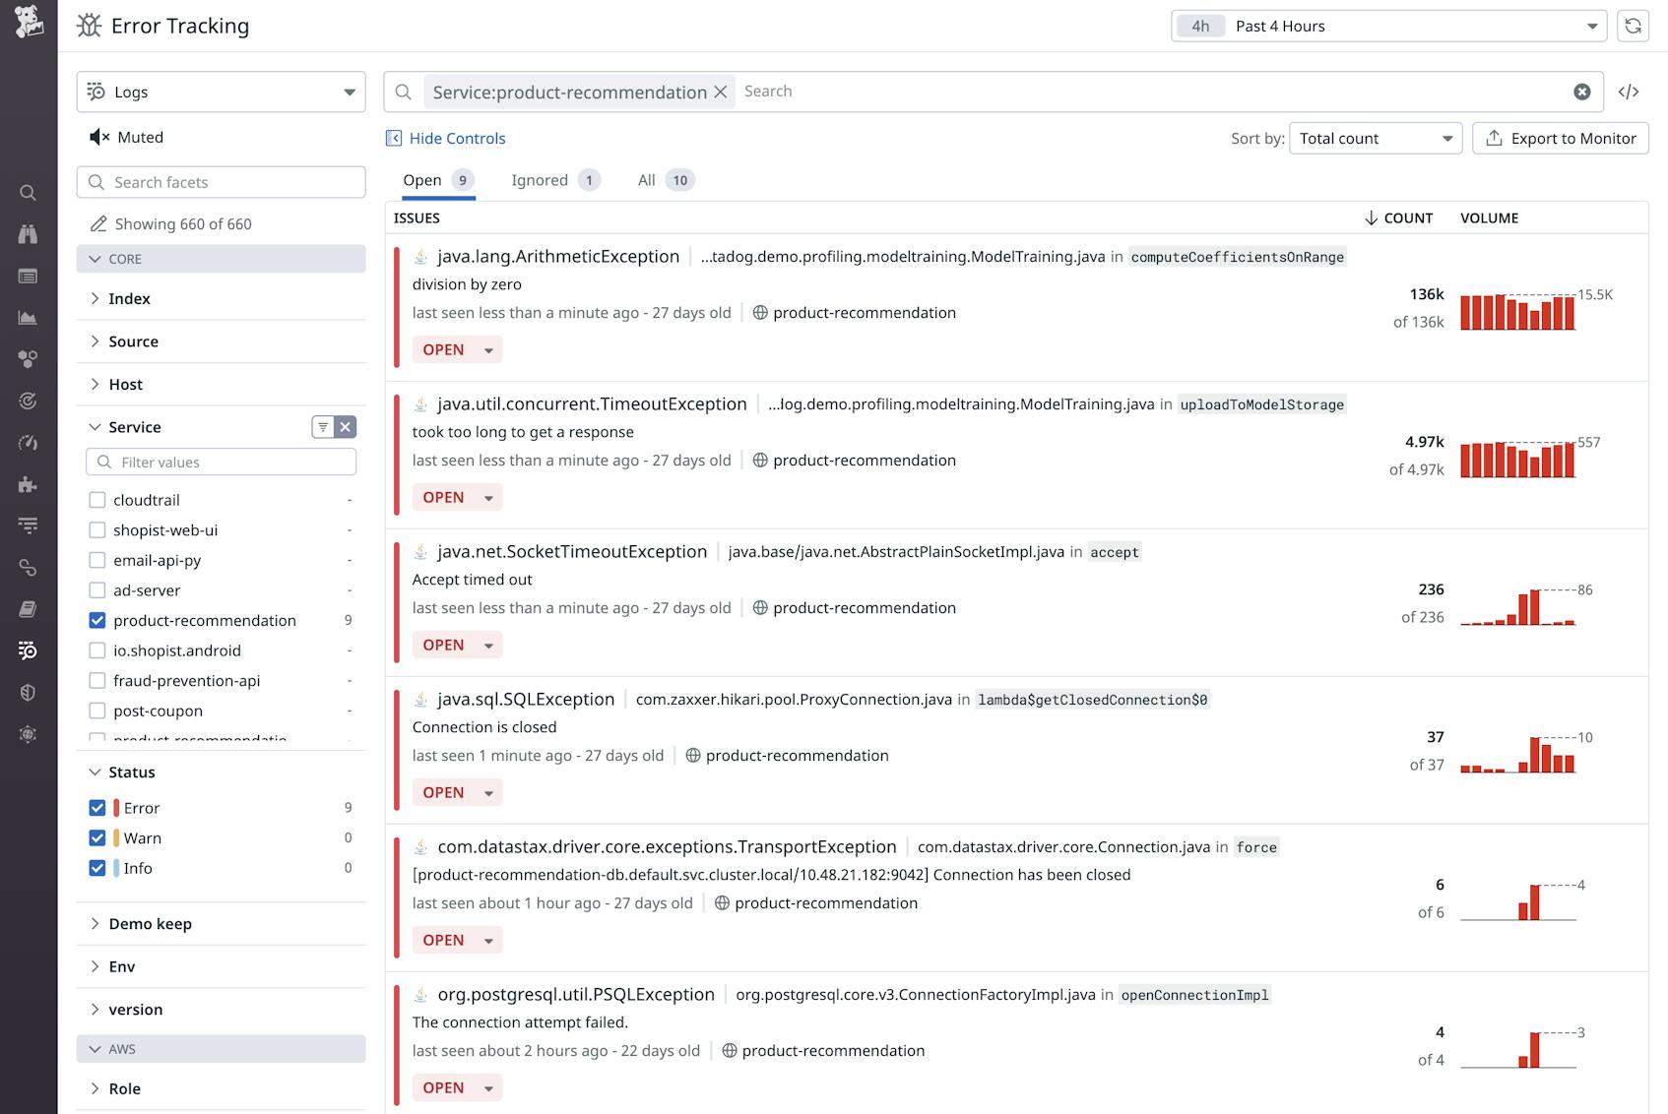Open the All issues tab
Viewport: 1668px width, 1114px height.
[x=646, y=180]
